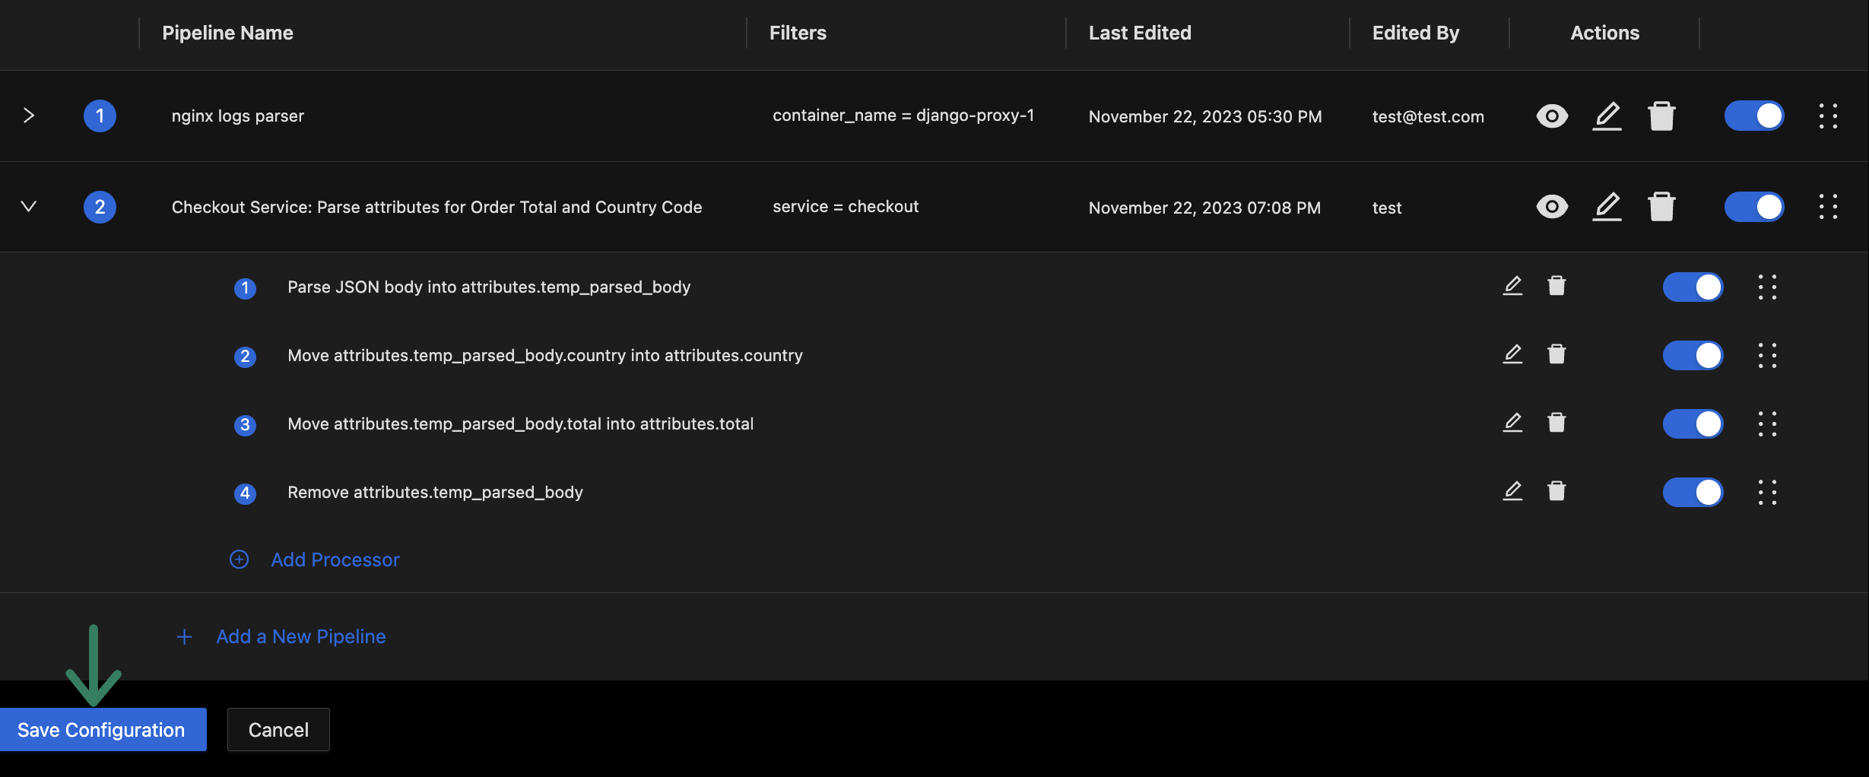Delete the Move total attribute processor
This screenshot has width=1869, height=777.
click(x=1556, y=423)
